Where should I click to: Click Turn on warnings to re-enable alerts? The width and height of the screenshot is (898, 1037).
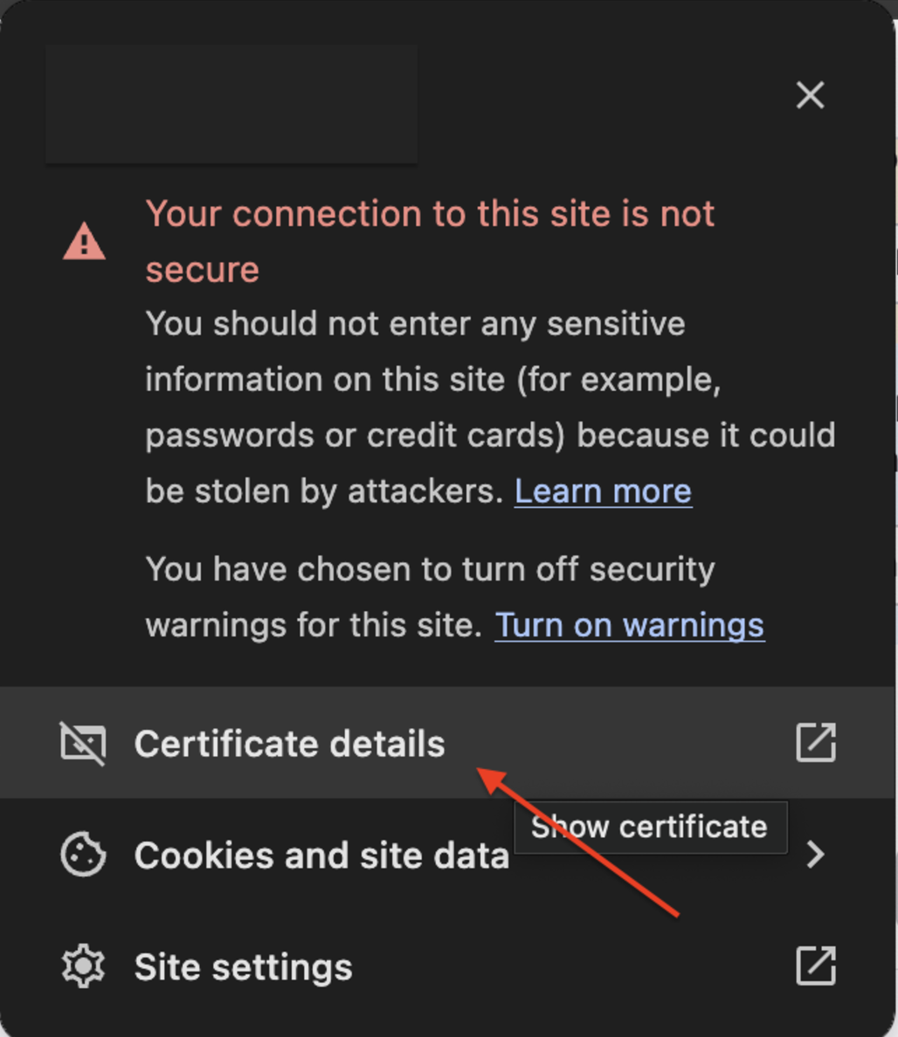(x=630, y=624)
